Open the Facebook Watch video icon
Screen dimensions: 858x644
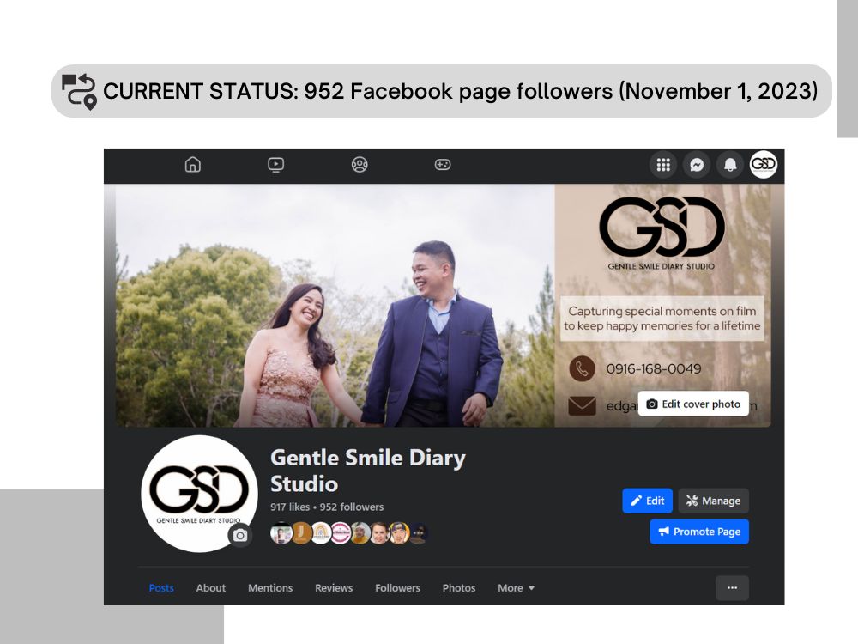(275, 164)
